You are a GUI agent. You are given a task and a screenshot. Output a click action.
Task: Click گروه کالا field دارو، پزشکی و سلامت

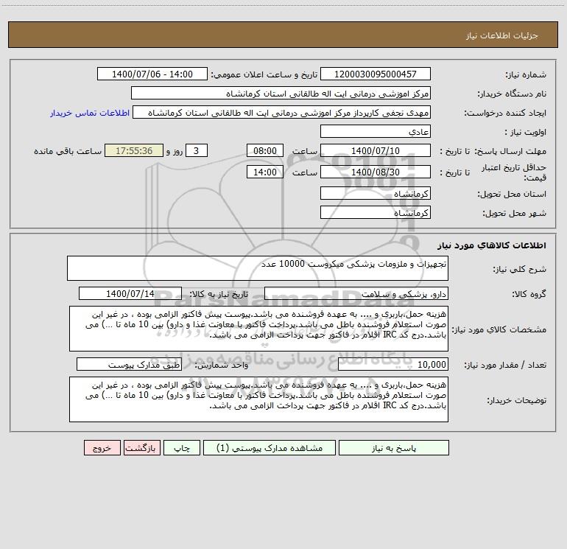coord(356,293)
